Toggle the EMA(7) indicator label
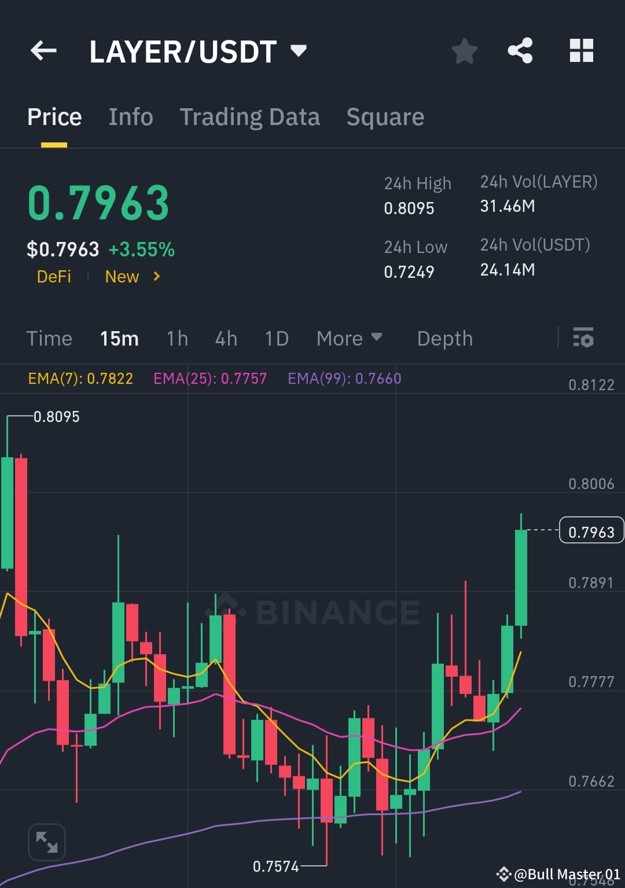This screenshot has width=625, height=888. pyautogui.click(x=81, y=378)
